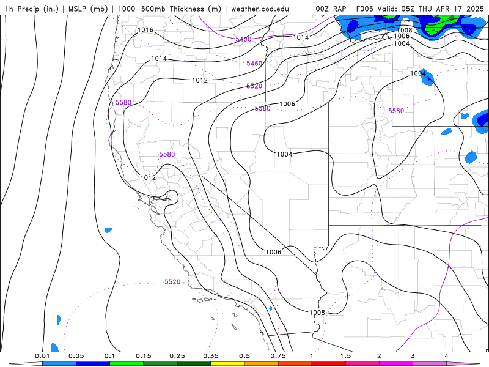Image resolution: width=489 pixels, height=367 pixels.
Task: Click the dark blue 0.05–0.1 legend swatch
Action: click(93, 364)
